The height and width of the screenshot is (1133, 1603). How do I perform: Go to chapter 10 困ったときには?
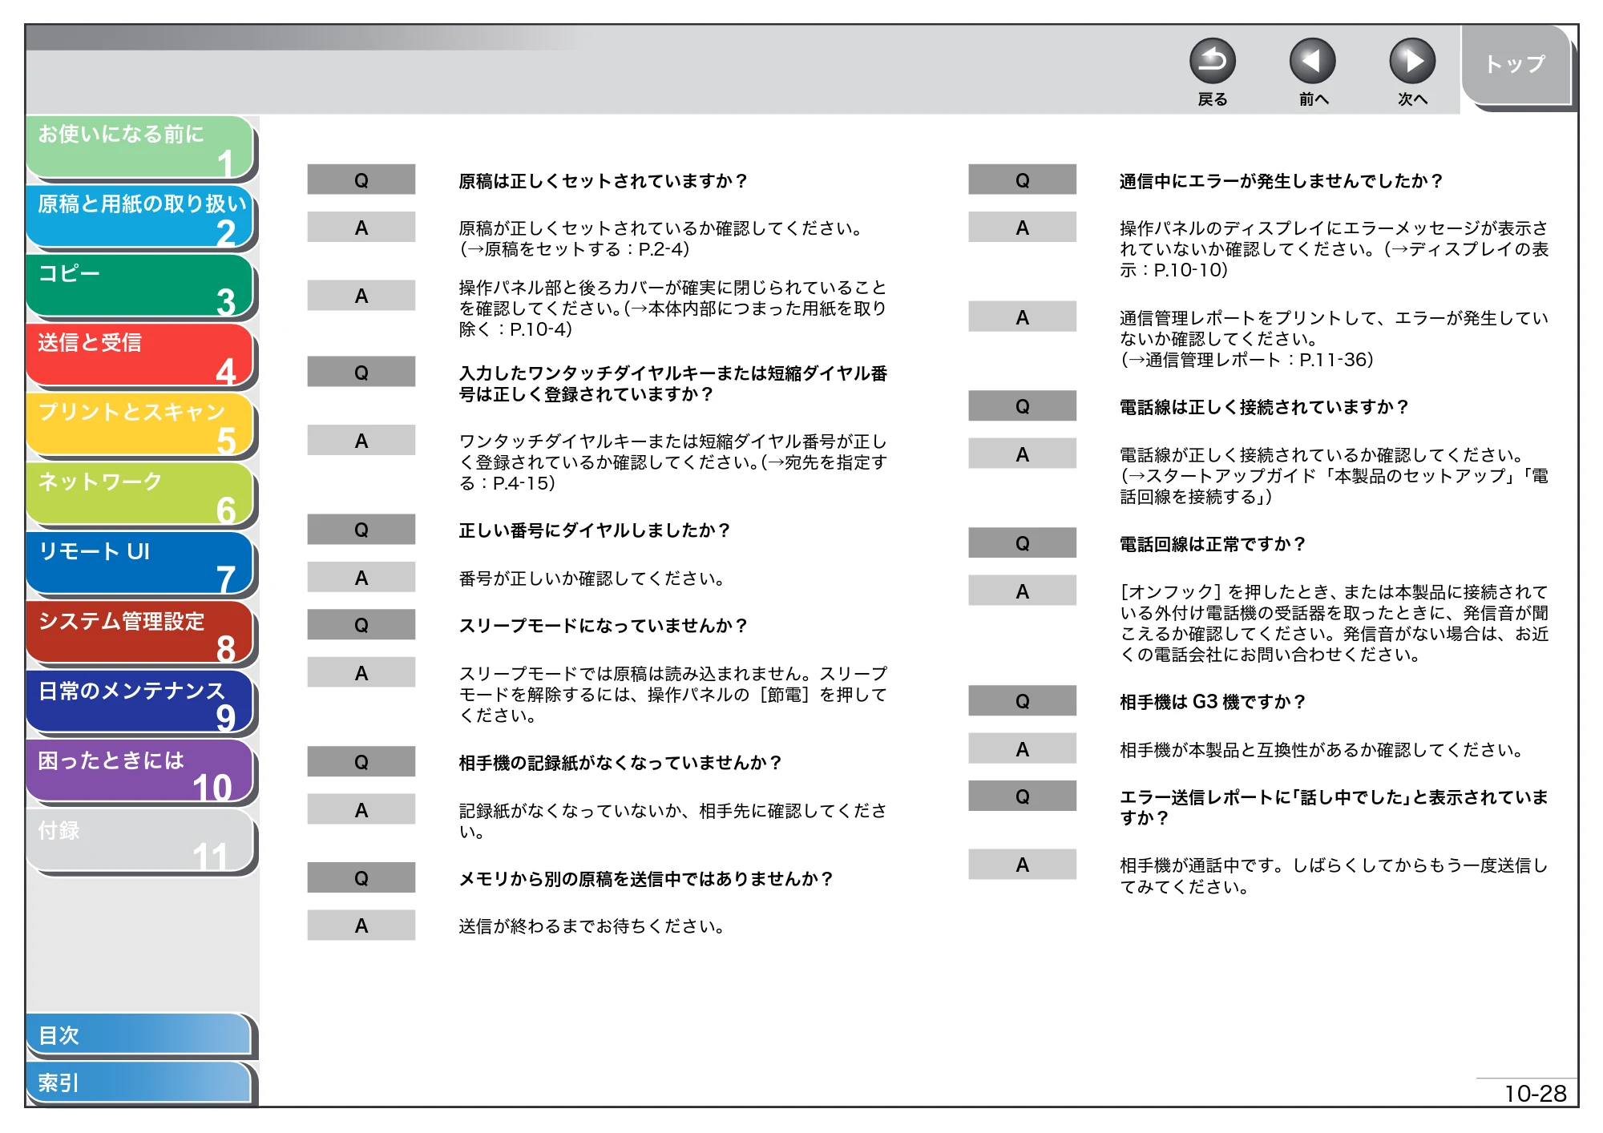[140, 772]
